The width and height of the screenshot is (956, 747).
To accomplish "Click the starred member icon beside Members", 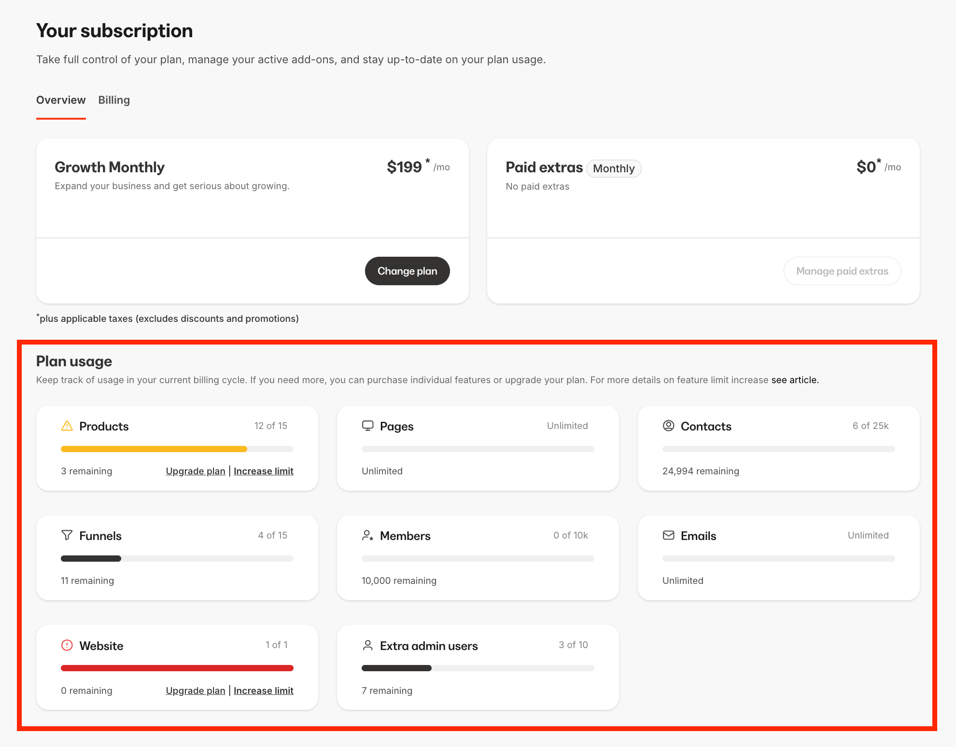I will (x=368, y=535).
